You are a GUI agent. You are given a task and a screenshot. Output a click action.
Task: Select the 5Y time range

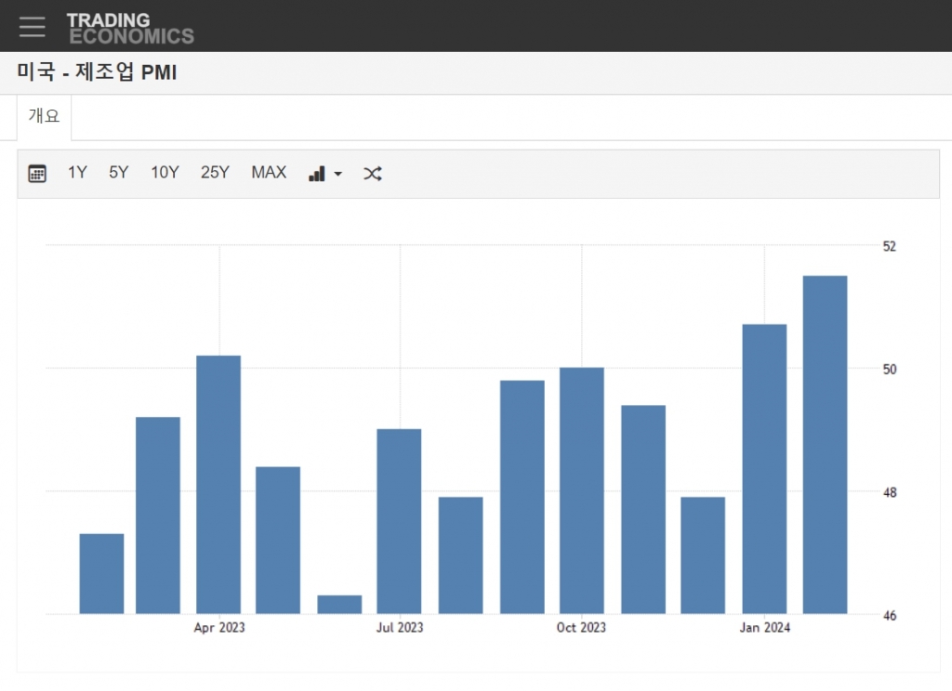click(x=118, y=173)
